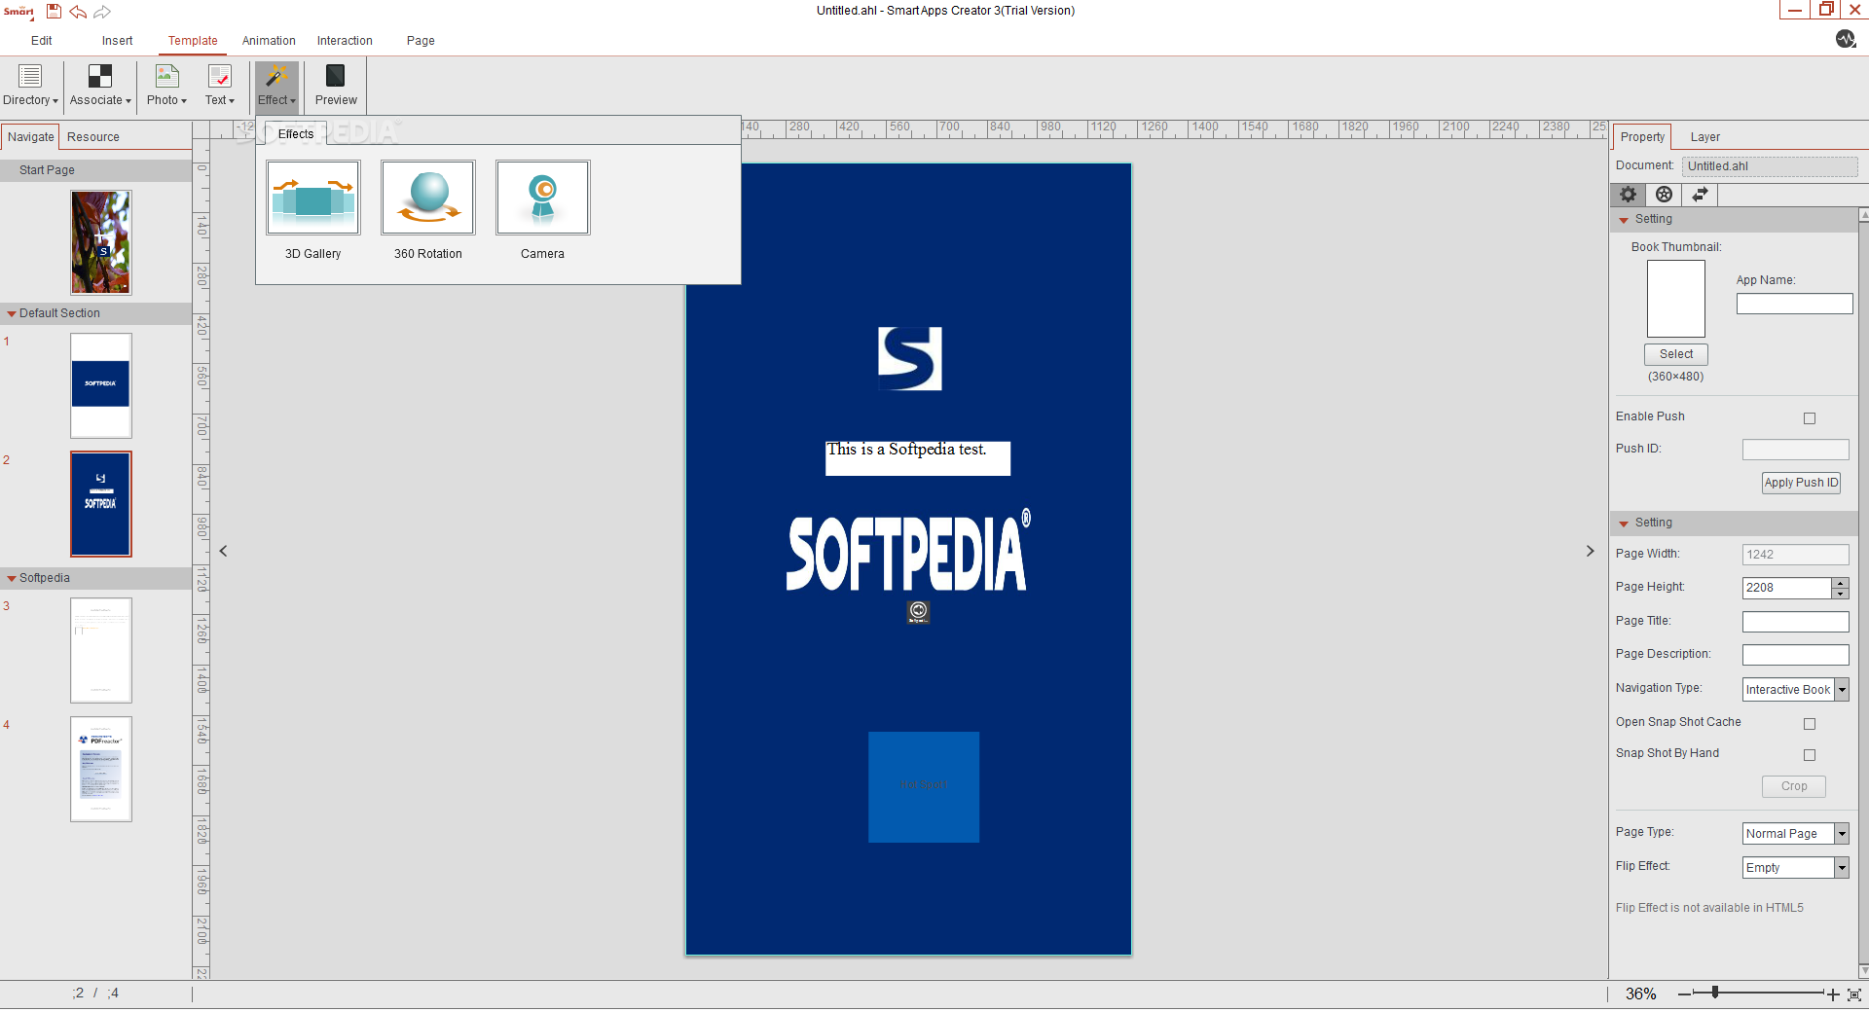The width and height of the screenshot is (1869, 1012).
Task: Choose the 360 Rotation effect
Action: tap(428, 198)
